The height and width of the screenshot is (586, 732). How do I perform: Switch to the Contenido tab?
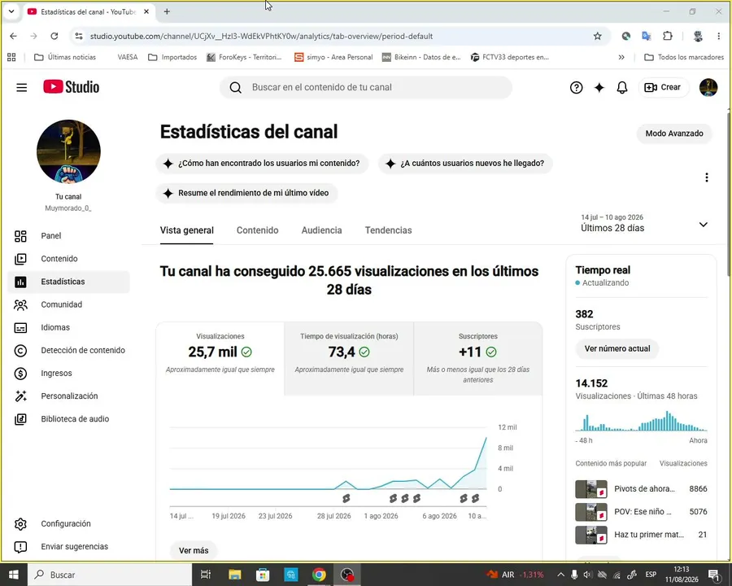coord(257,230)
